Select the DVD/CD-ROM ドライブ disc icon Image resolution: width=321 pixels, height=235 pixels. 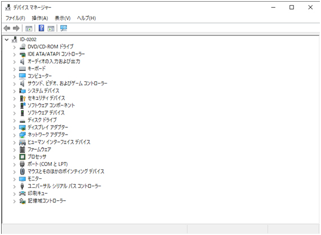(23, 47)
